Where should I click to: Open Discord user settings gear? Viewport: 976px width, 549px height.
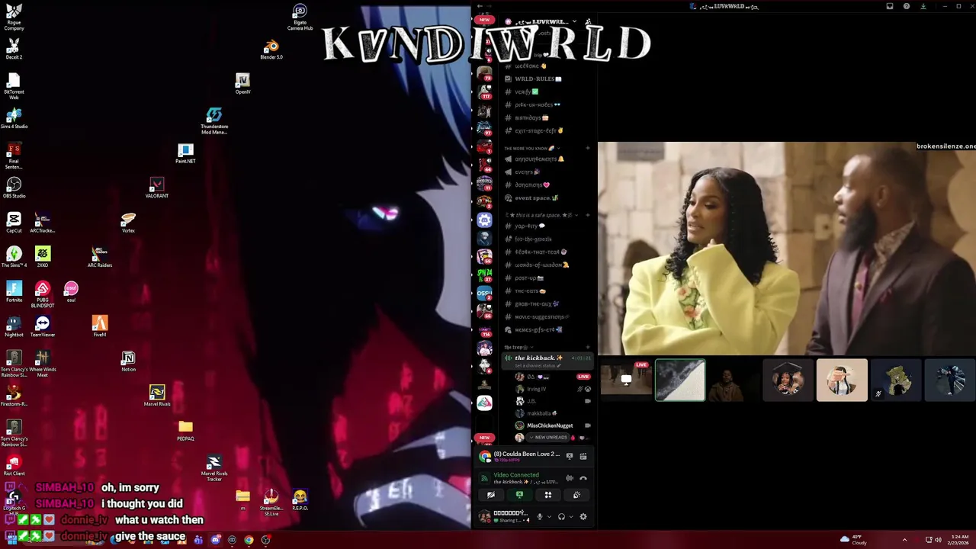pos(583,516)
